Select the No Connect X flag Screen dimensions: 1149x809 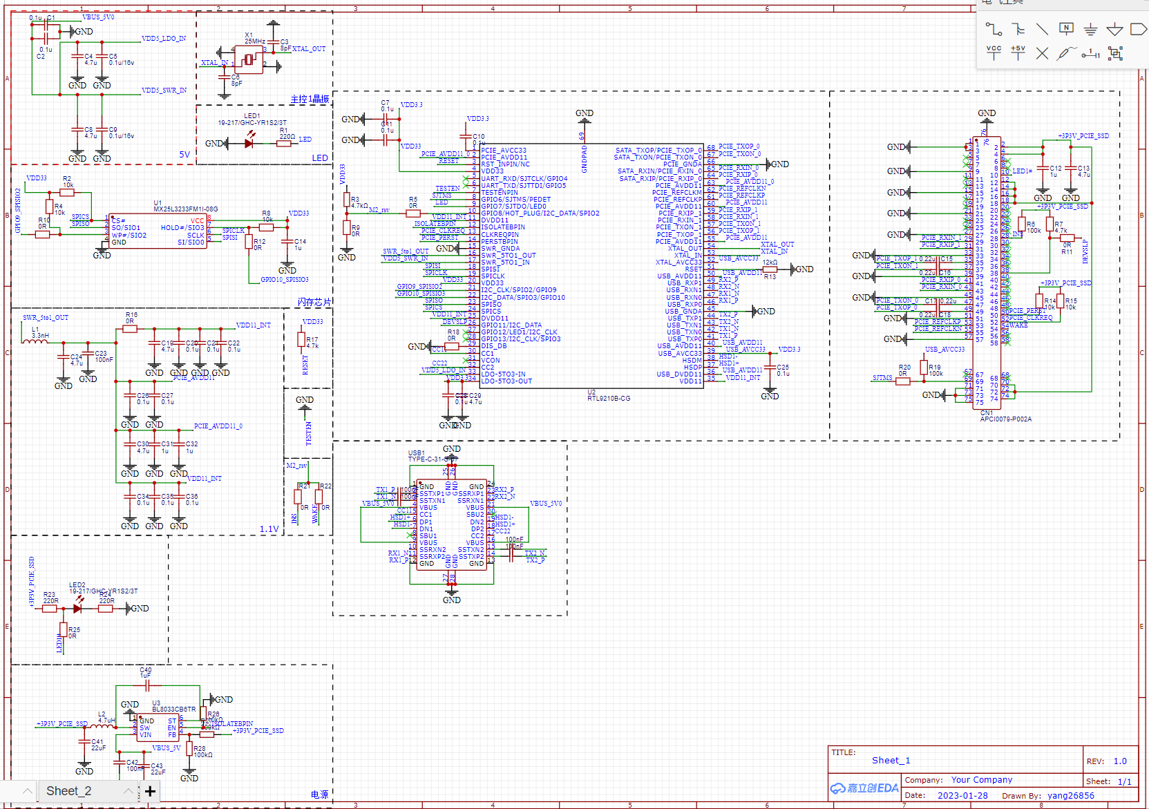click(1042, 53)
